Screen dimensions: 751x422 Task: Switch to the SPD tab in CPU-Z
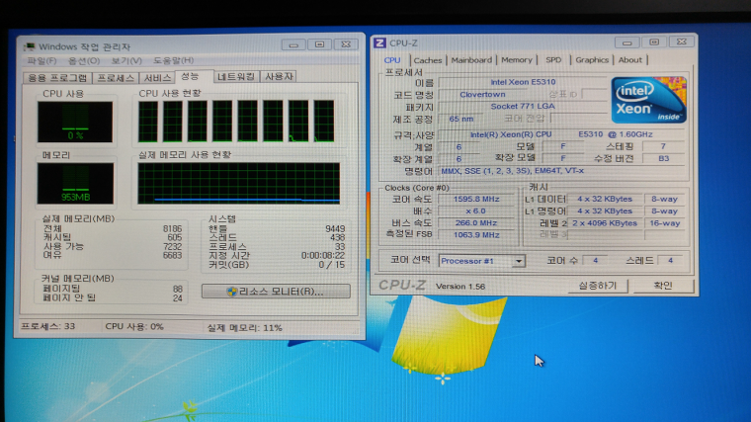[x=553, y=60]
